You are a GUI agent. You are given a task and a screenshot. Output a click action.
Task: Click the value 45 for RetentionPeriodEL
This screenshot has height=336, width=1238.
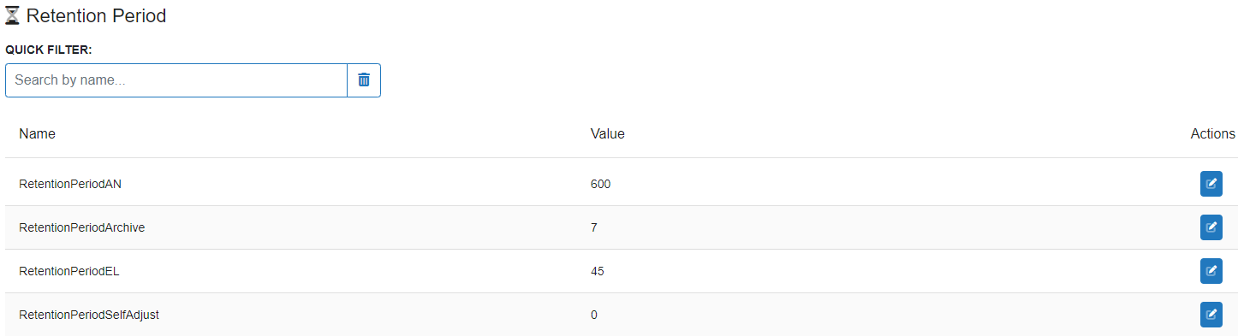[x=598, y=271]
